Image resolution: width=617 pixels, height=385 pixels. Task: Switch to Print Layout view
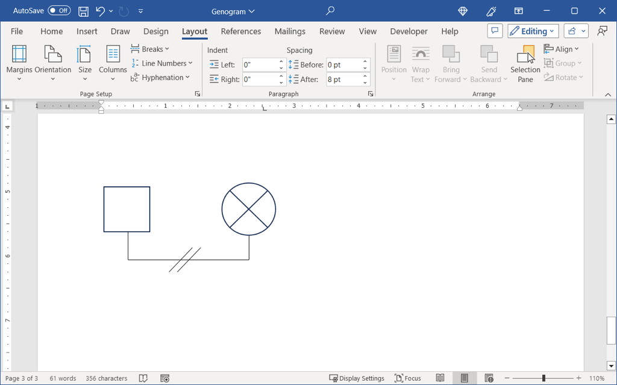465,378
